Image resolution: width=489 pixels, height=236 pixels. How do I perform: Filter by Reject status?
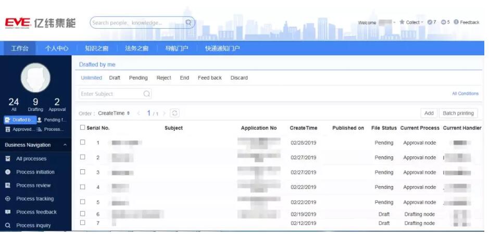(x=164, y=78)
